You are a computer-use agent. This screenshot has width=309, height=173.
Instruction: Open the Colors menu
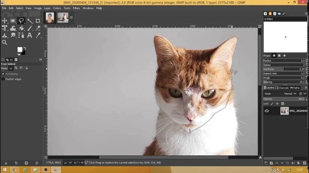tap(57, 8)
